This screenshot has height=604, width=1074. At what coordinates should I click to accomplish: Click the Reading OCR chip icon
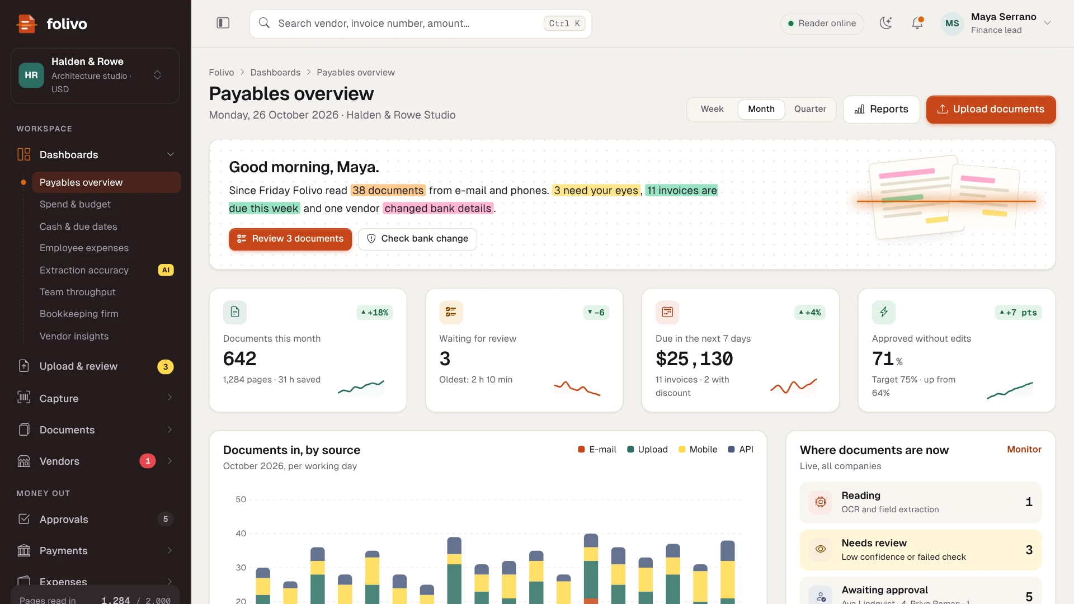[x=821, y=502]
